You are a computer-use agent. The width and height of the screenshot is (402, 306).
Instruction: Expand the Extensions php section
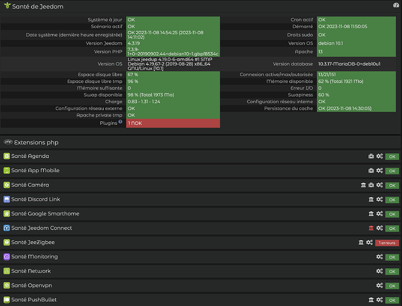click(x=36, y=143)
